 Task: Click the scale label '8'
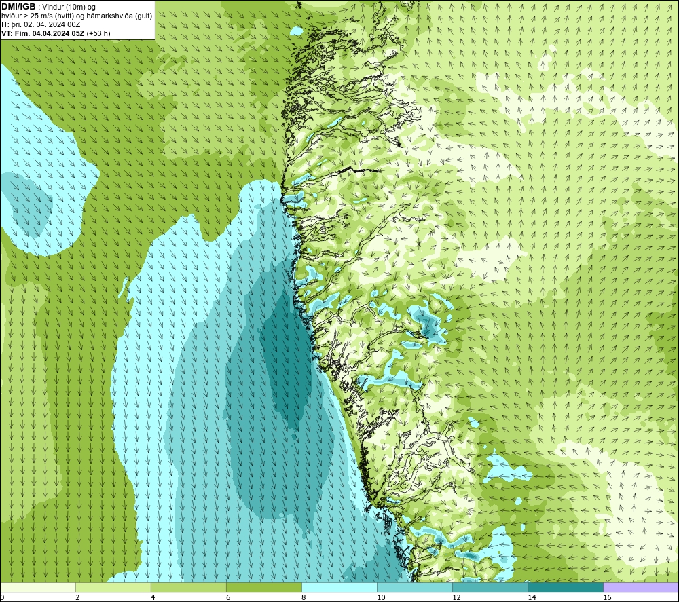pyautogui.click(x=304, y=597)
